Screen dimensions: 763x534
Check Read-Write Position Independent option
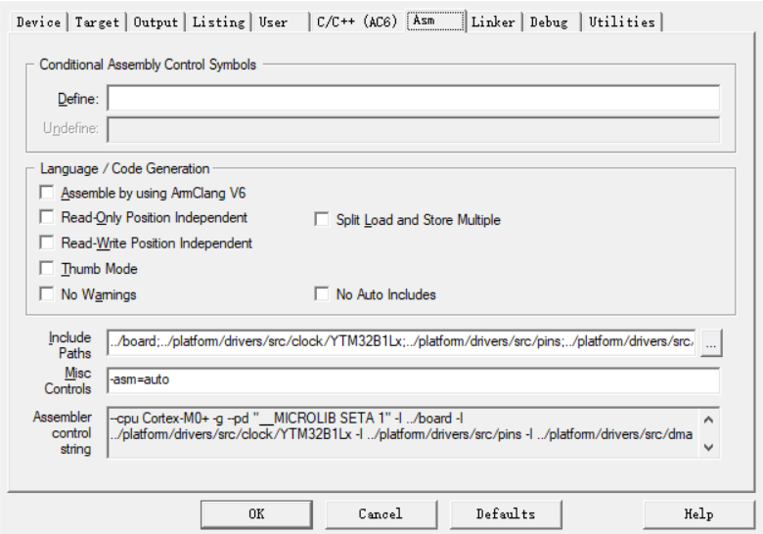click(47, 244)
